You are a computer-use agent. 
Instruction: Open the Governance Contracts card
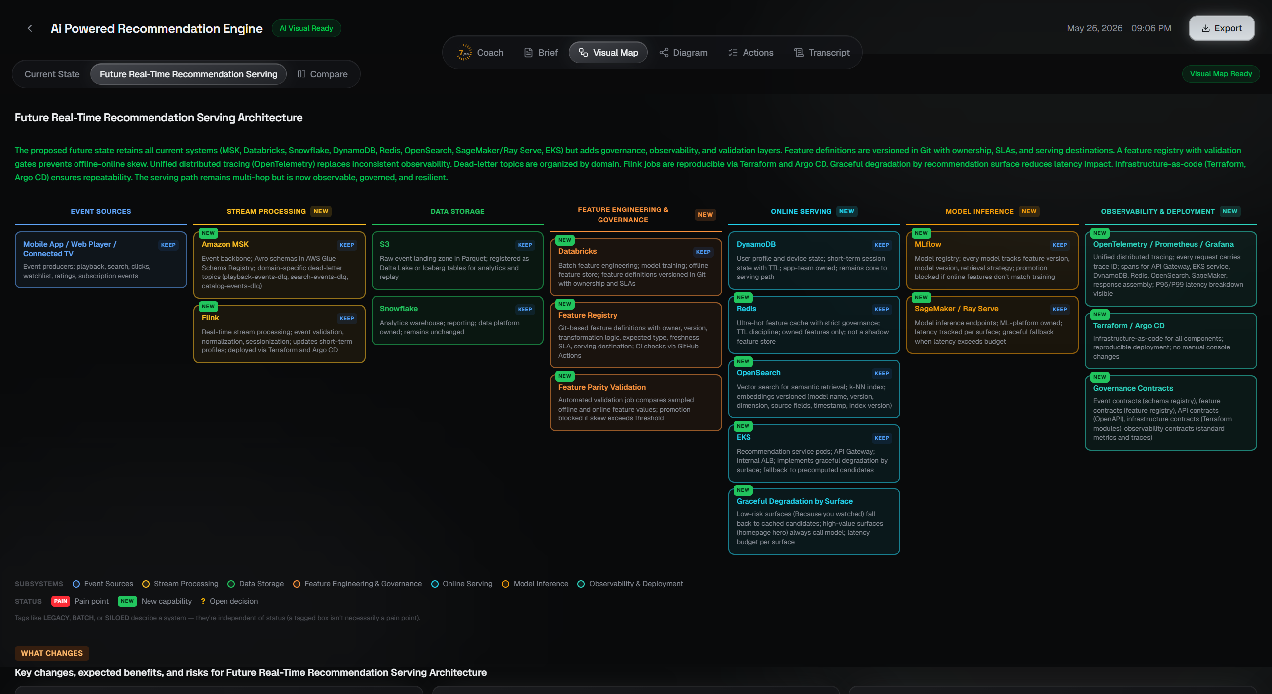point(1171,413)
